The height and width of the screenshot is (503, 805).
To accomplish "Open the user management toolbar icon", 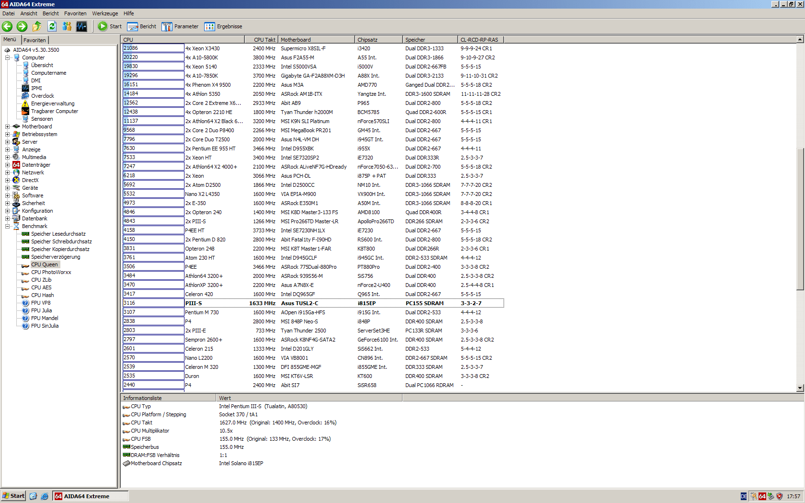I will point(67,26).
